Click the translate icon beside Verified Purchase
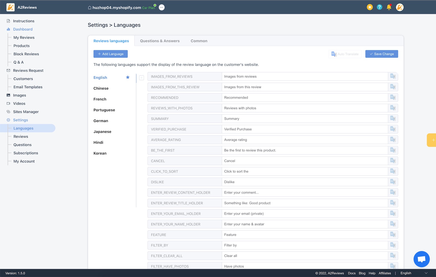Screen dimensions: 436x277 pyautogui.click(x=393, y=129)
